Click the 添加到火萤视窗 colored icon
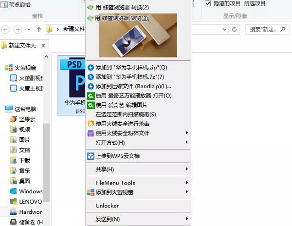Viewport: 292px width, 226px height. tap(91, 192)
